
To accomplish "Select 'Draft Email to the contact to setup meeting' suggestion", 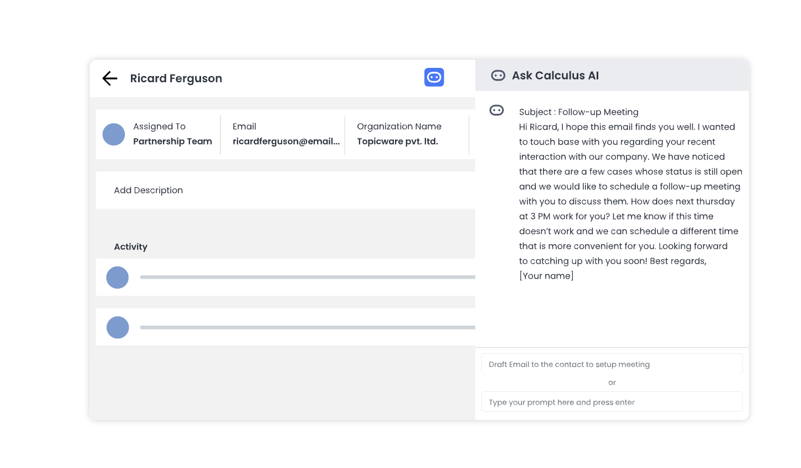I will pos(612,364).
